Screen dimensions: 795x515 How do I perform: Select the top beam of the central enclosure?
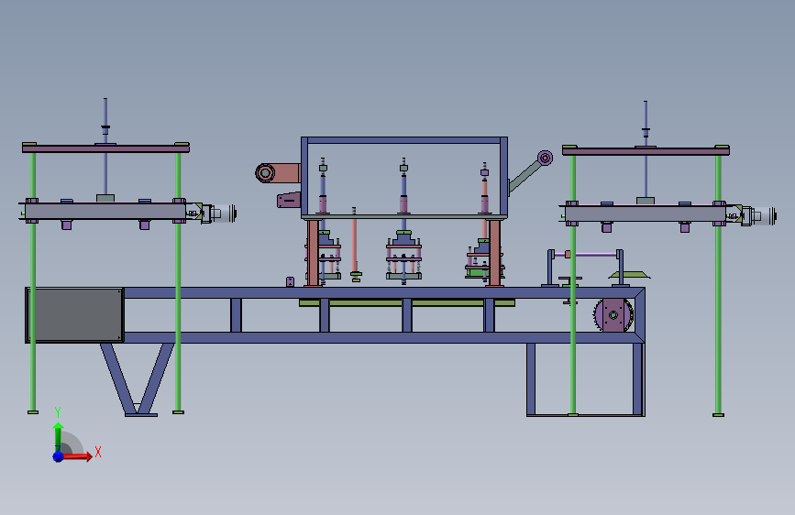pos(404,140)
